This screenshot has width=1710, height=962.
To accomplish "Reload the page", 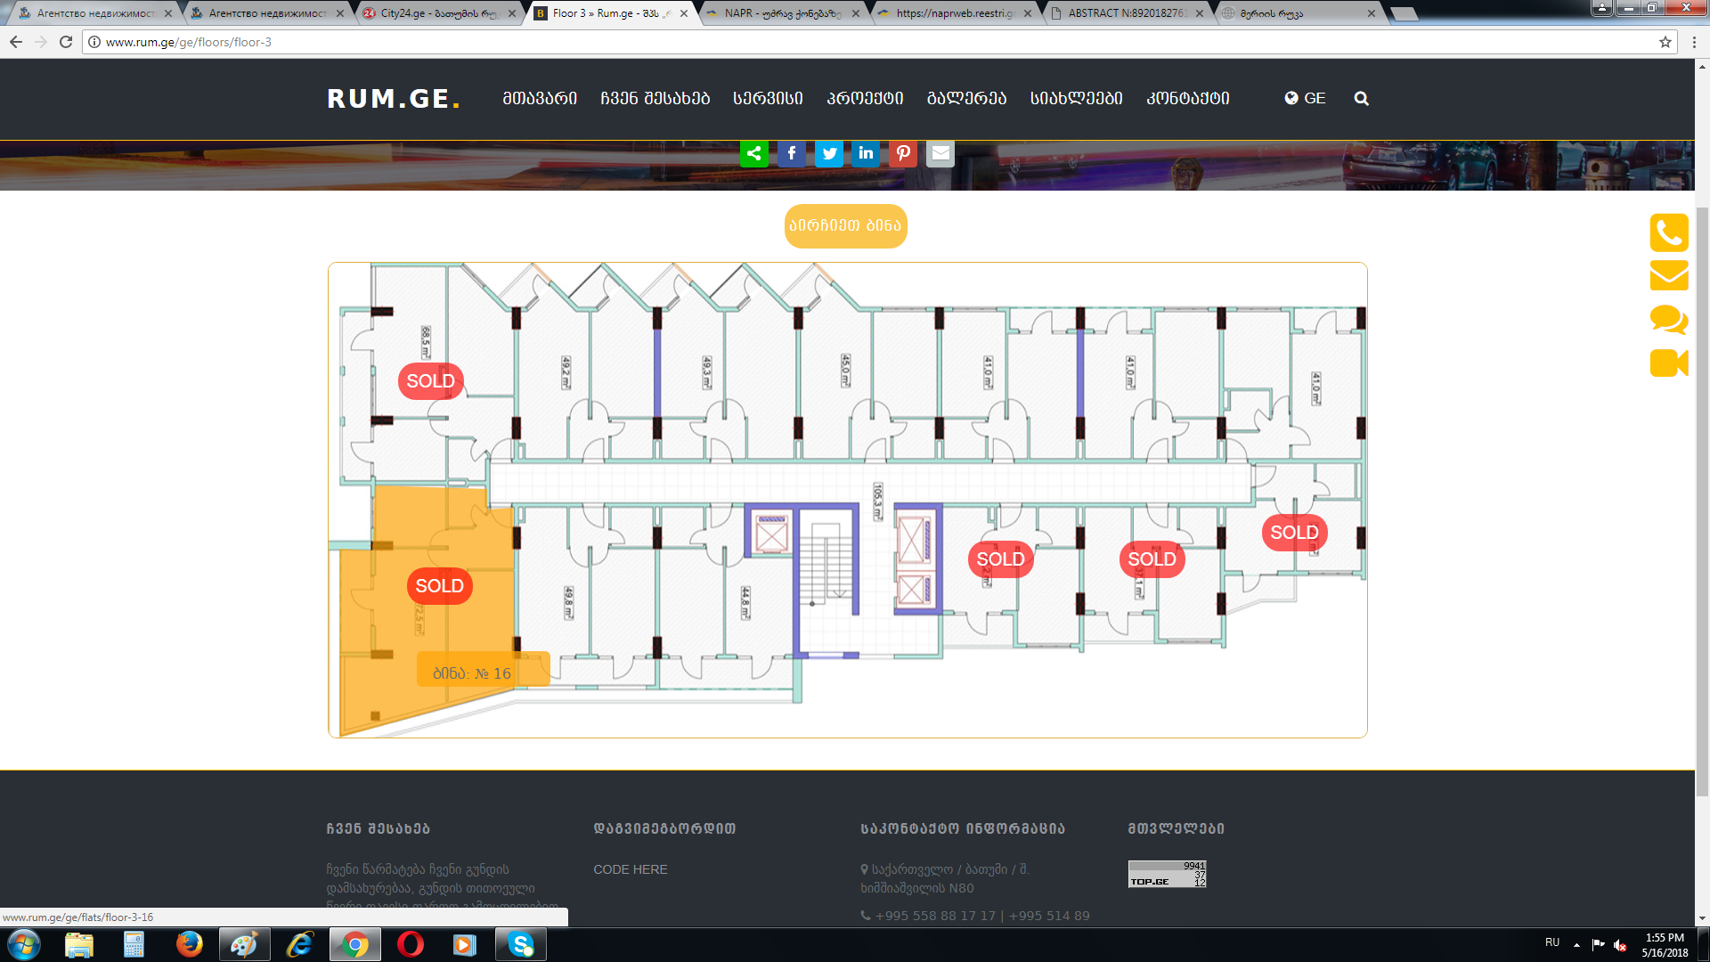I will (66, 42).
